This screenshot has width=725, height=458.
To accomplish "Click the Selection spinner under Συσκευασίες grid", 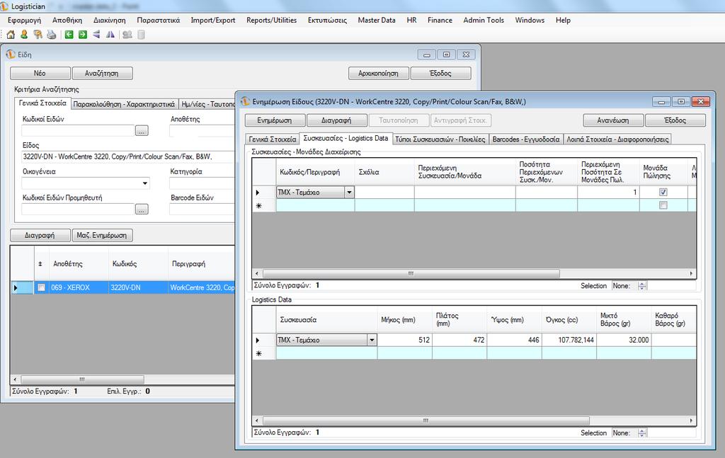I will point(641,286).
